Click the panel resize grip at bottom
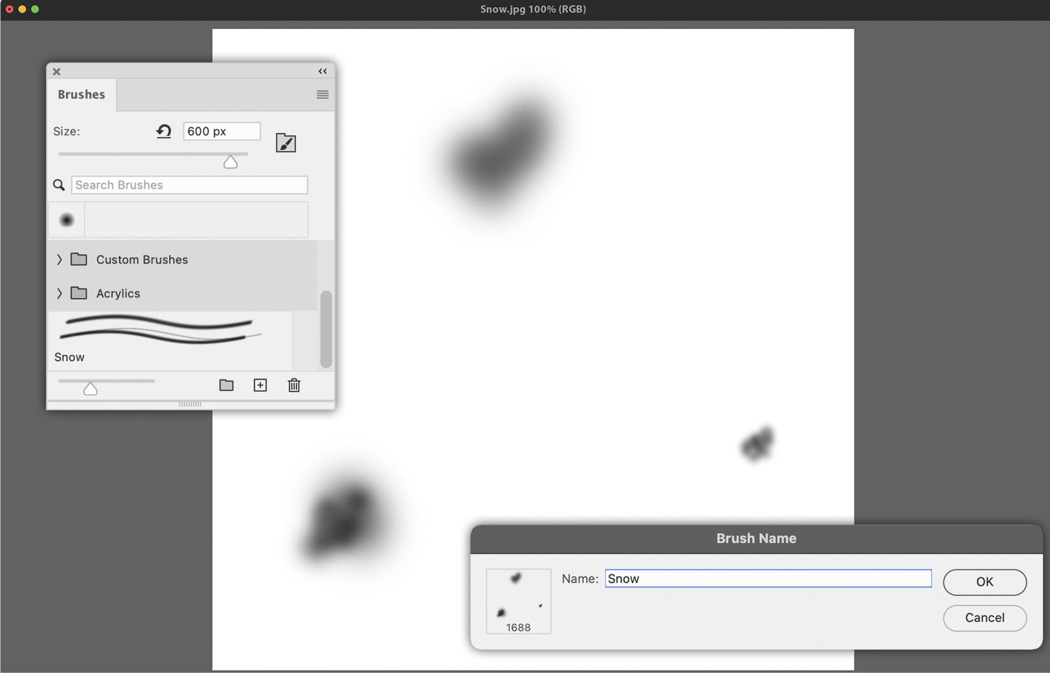 pyautogui.click(x=190, y=404)
